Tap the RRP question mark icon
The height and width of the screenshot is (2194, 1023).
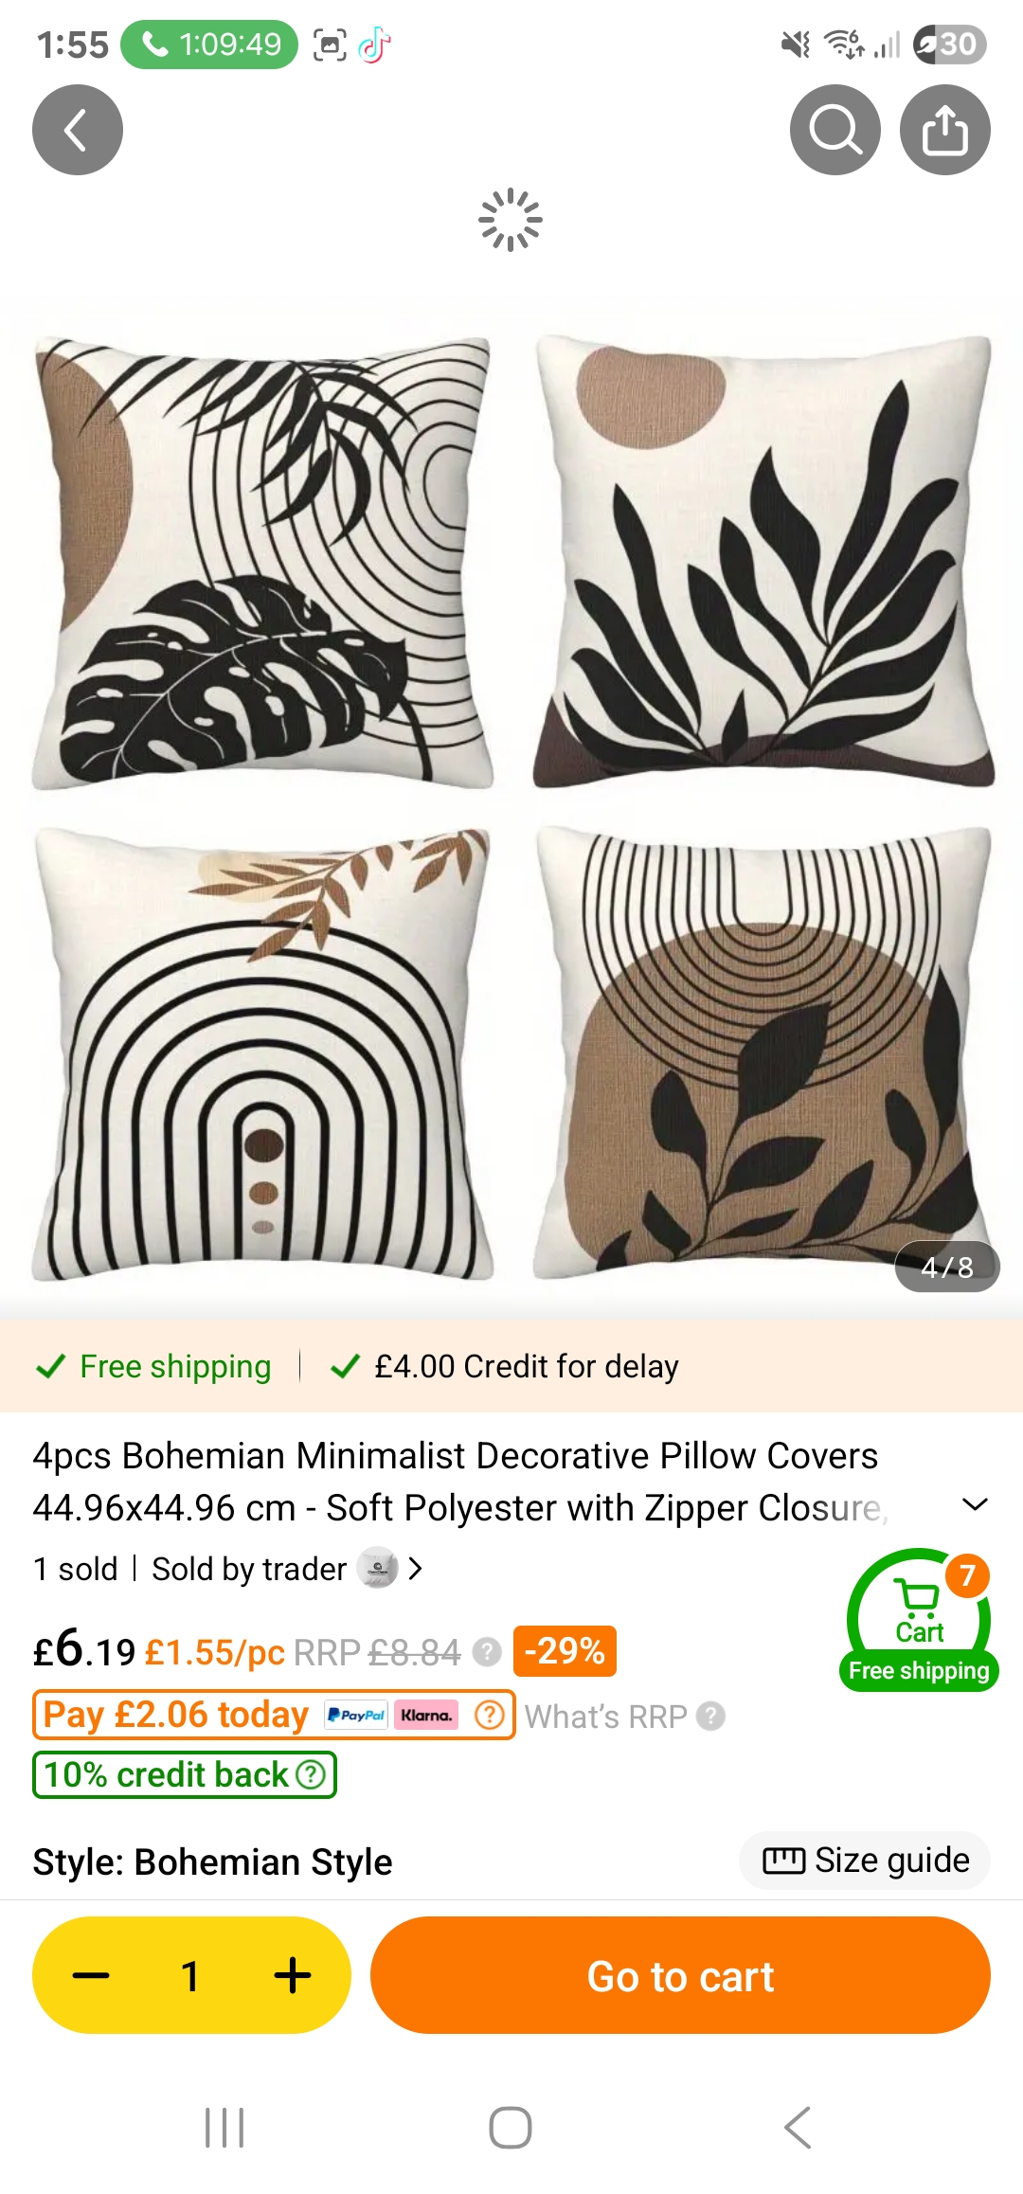pyautogui.click(x=487, y=1652)
